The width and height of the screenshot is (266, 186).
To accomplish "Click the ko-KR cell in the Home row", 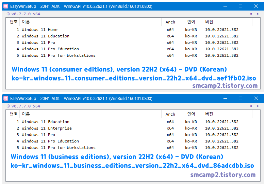I will [191, 30].
